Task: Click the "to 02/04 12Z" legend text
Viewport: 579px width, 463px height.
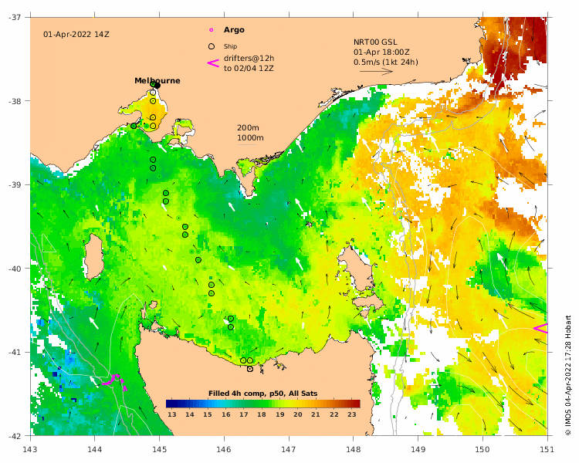Action: click(x=249, y=69)
